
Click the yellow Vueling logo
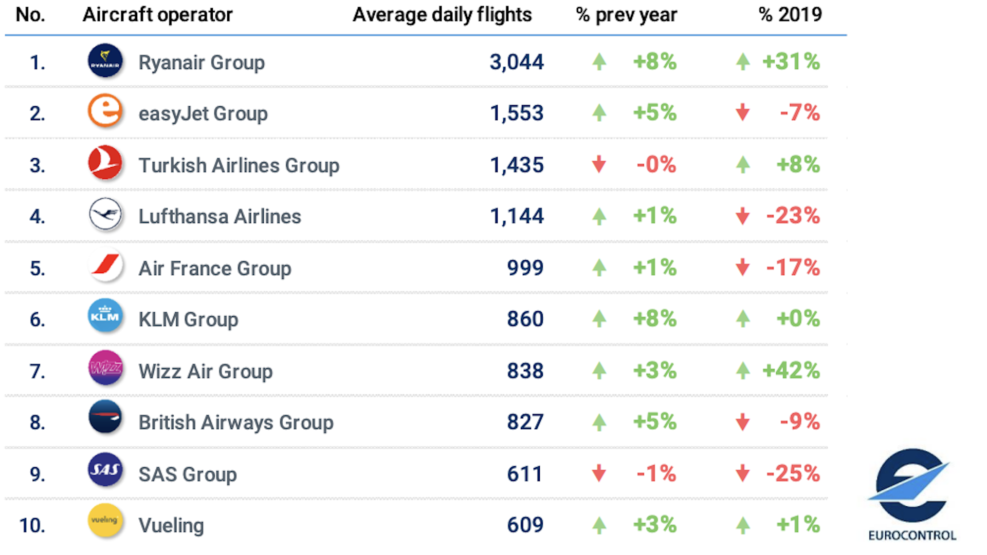pyautogui.click(x=105, y=521)
